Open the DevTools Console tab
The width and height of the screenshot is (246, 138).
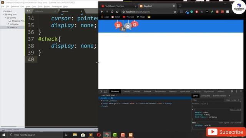click(x=126, y=91)
